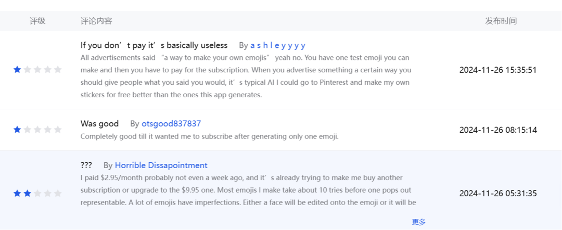Click the timestamp 2024-11-26 05:31:35
562x230 pixels.
(498, 194)
